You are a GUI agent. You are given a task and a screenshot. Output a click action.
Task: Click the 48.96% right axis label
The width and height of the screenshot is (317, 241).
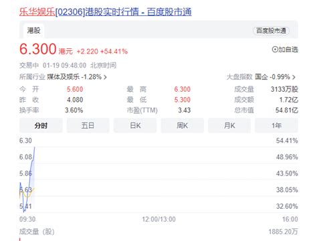(x=287, y=157)
